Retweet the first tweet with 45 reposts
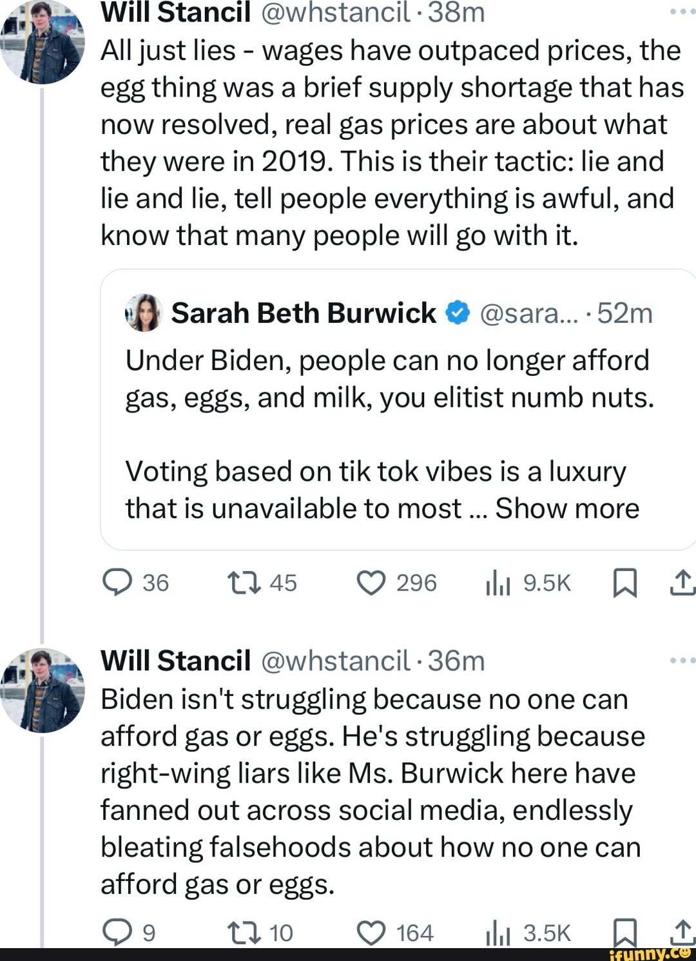Image resolution: width=696 pixels, height=961 pixels. point(244,583)
